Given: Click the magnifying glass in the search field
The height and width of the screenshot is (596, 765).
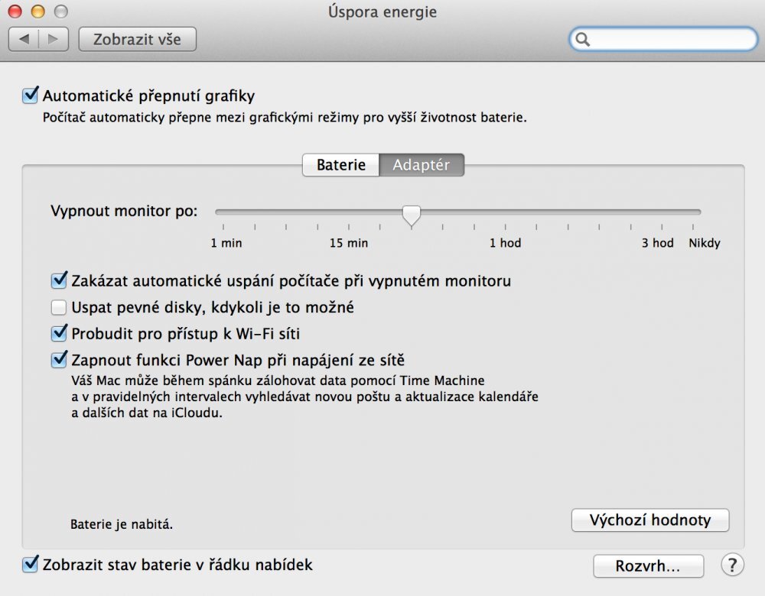Looking at the screenshot, I should point(584,38).
